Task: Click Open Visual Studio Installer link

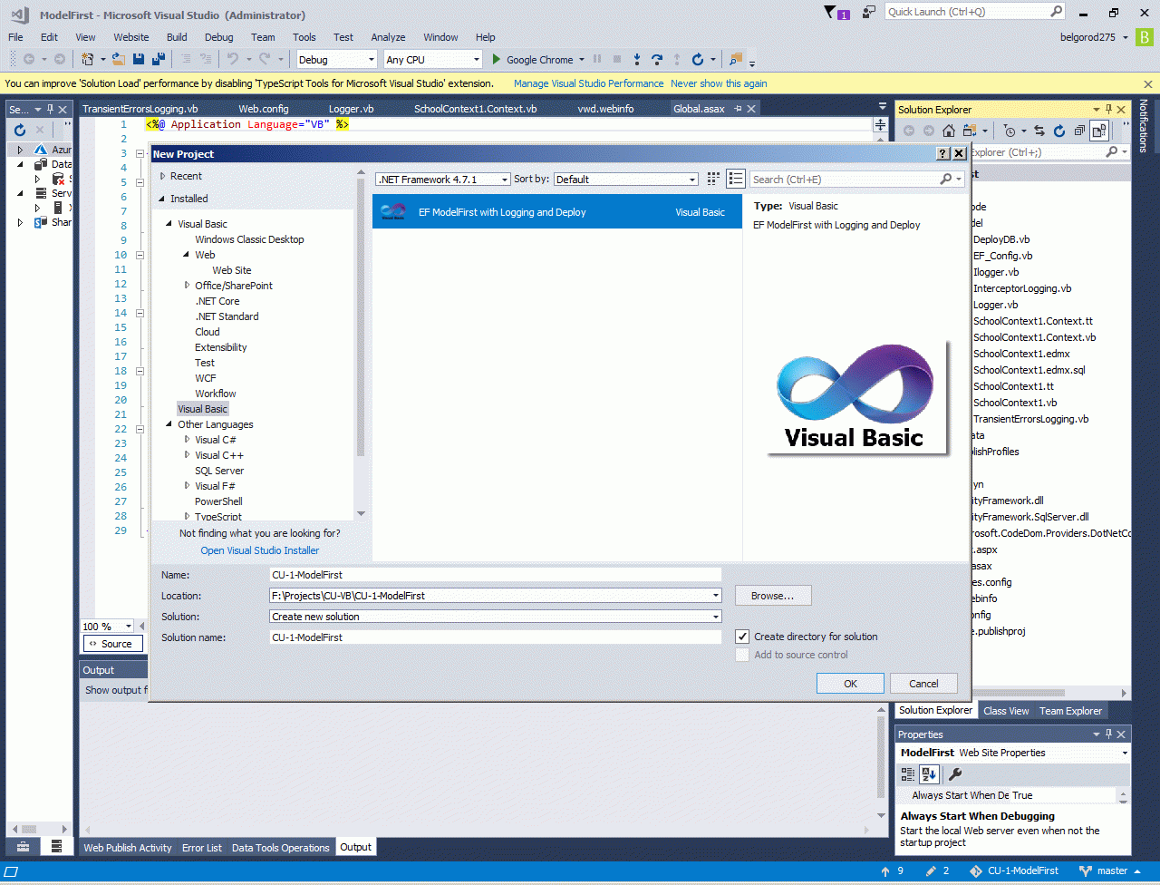Action: [x=260, y=550]
